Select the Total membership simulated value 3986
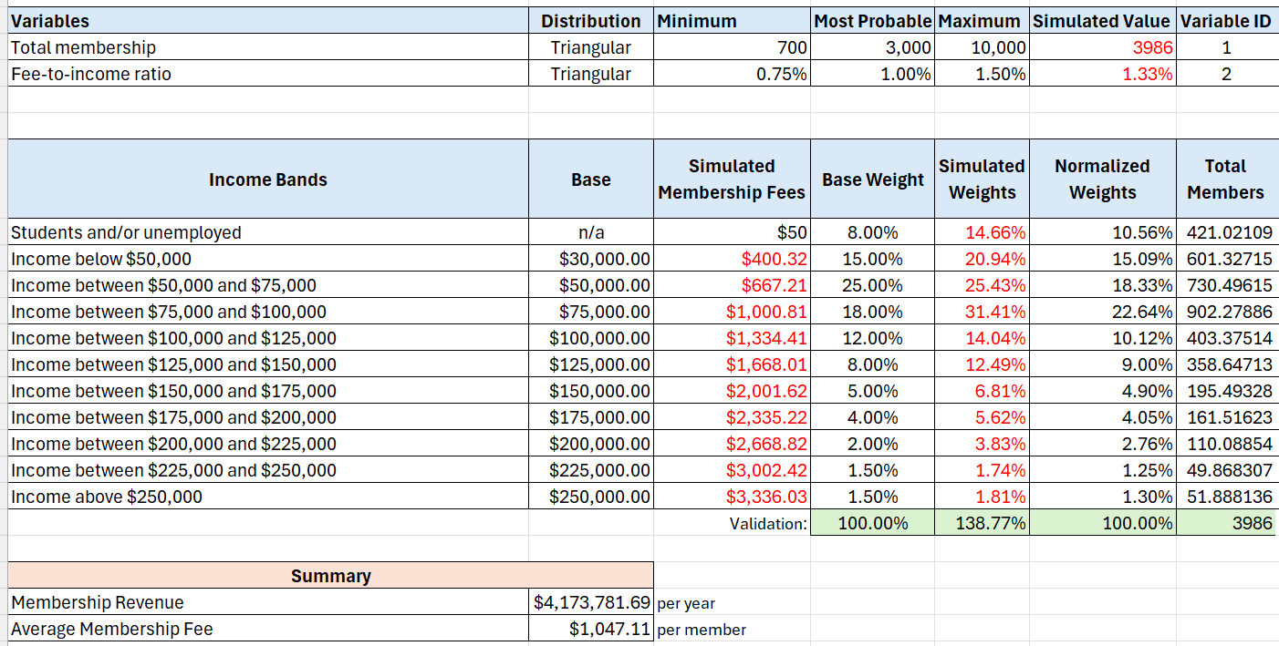 coord(1102,47)
